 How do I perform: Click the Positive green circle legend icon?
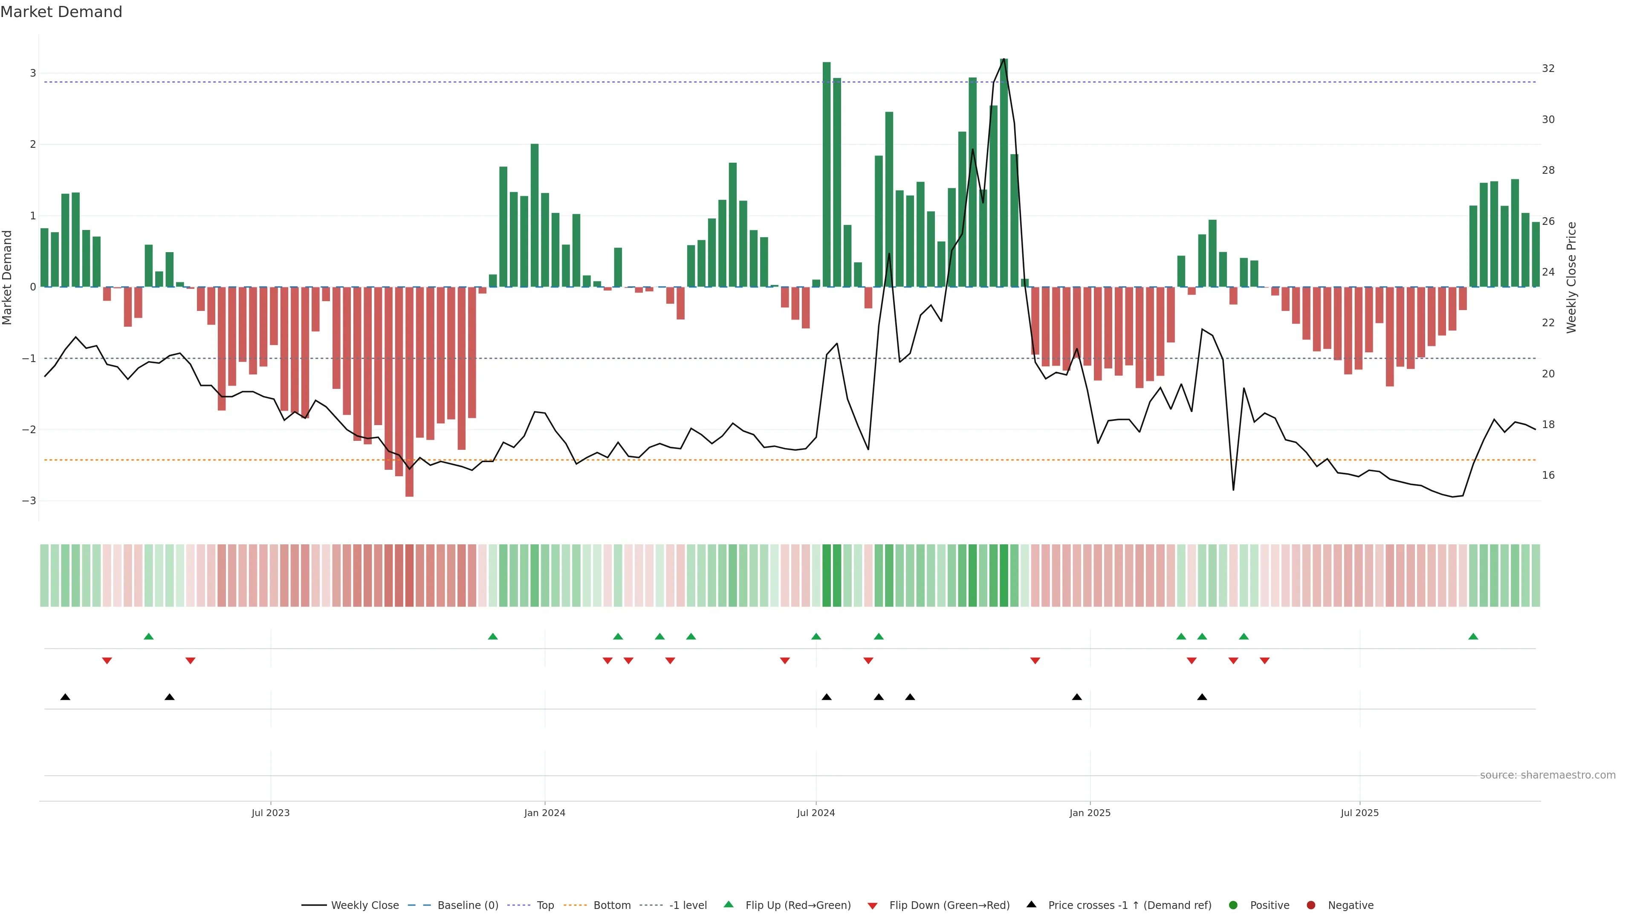[1233, 905]
